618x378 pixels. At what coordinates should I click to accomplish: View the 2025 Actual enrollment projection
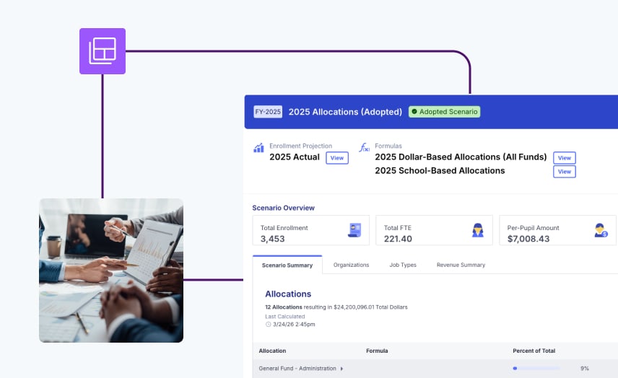click(337, 158)
